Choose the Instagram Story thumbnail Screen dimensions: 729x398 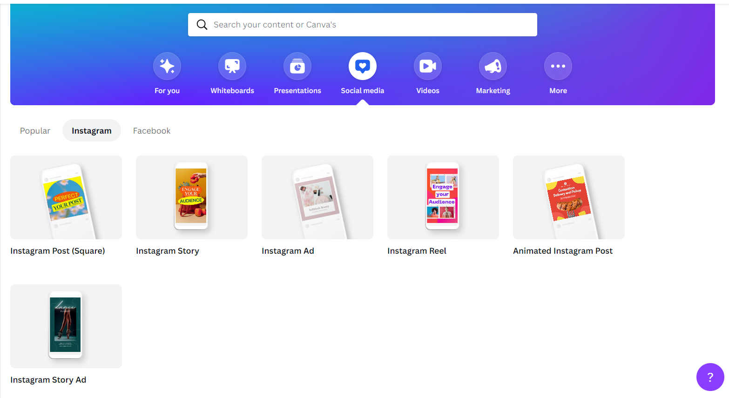[x=192, y=197]
